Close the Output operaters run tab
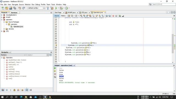176x99 pixels. pos(74,65)
